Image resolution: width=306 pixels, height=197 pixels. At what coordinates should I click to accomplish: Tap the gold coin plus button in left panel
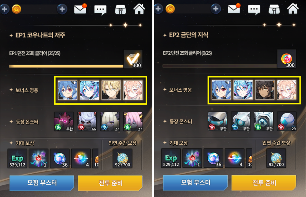(x=62, y=9)
